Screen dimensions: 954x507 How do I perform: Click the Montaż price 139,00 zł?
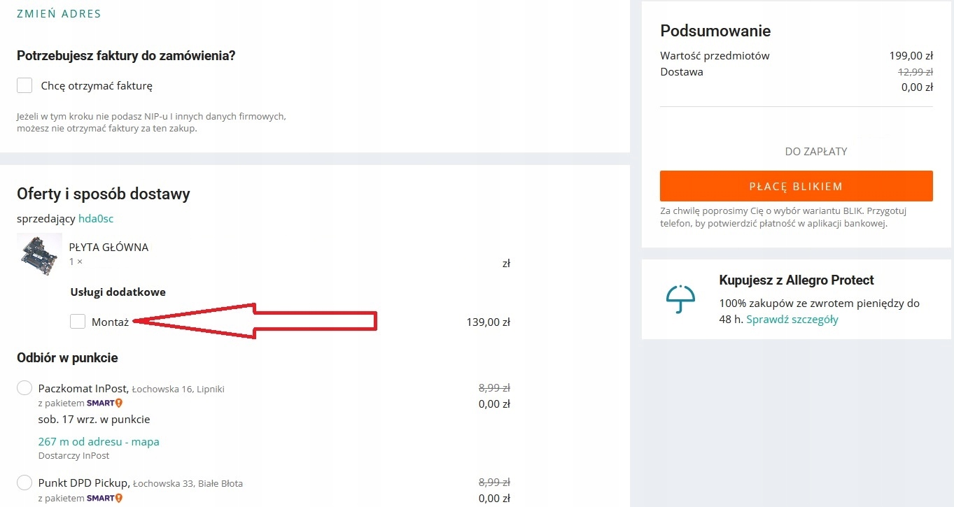coord(488,322)
